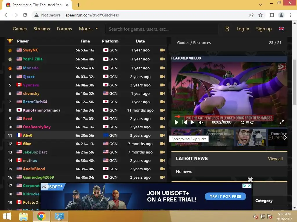Open AdChoices info icon on ad
Image resolution: width=297 pixels, height=222 pixels.
(x=245, y=186)
